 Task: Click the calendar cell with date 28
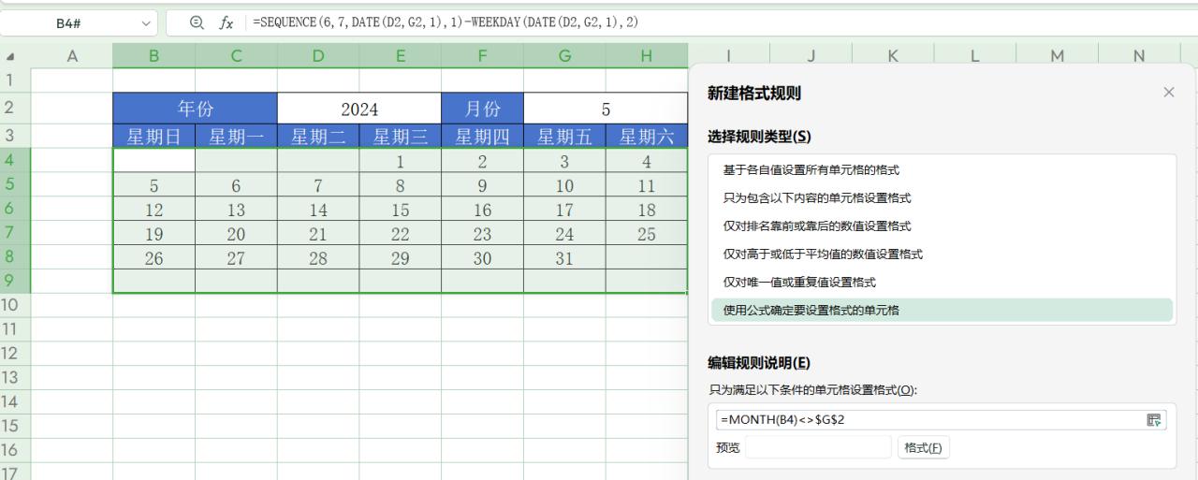318,258
